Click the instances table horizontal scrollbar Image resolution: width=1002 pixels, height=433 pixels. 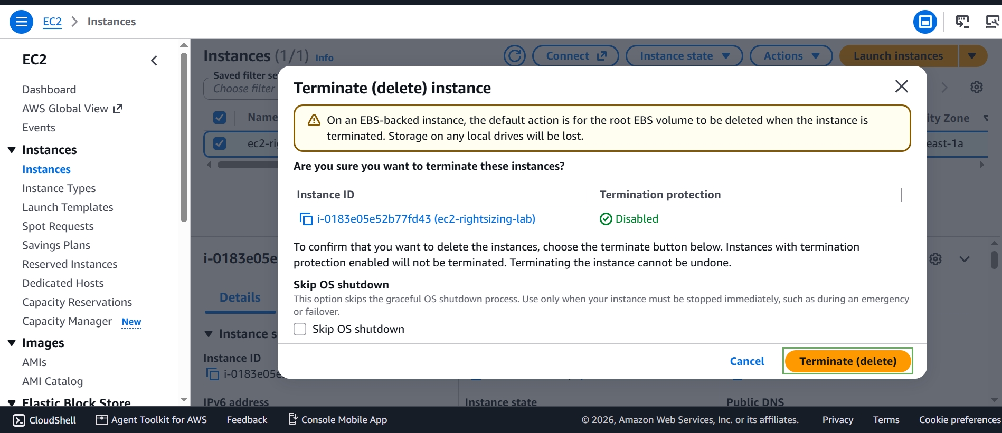click(248, 165)
